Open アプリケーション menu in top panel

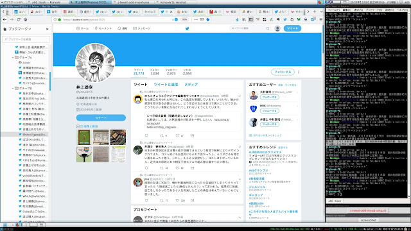12,2
